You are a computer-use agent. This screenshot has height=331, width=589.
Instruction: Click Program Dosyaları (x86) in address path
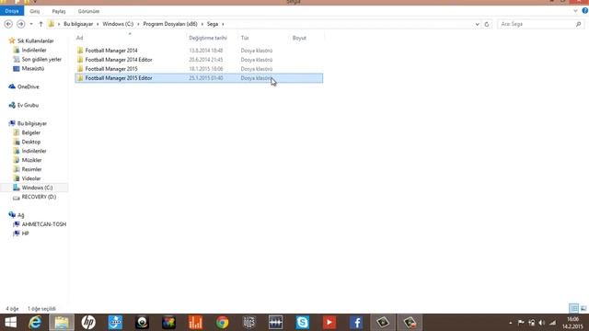coord(170,24)
